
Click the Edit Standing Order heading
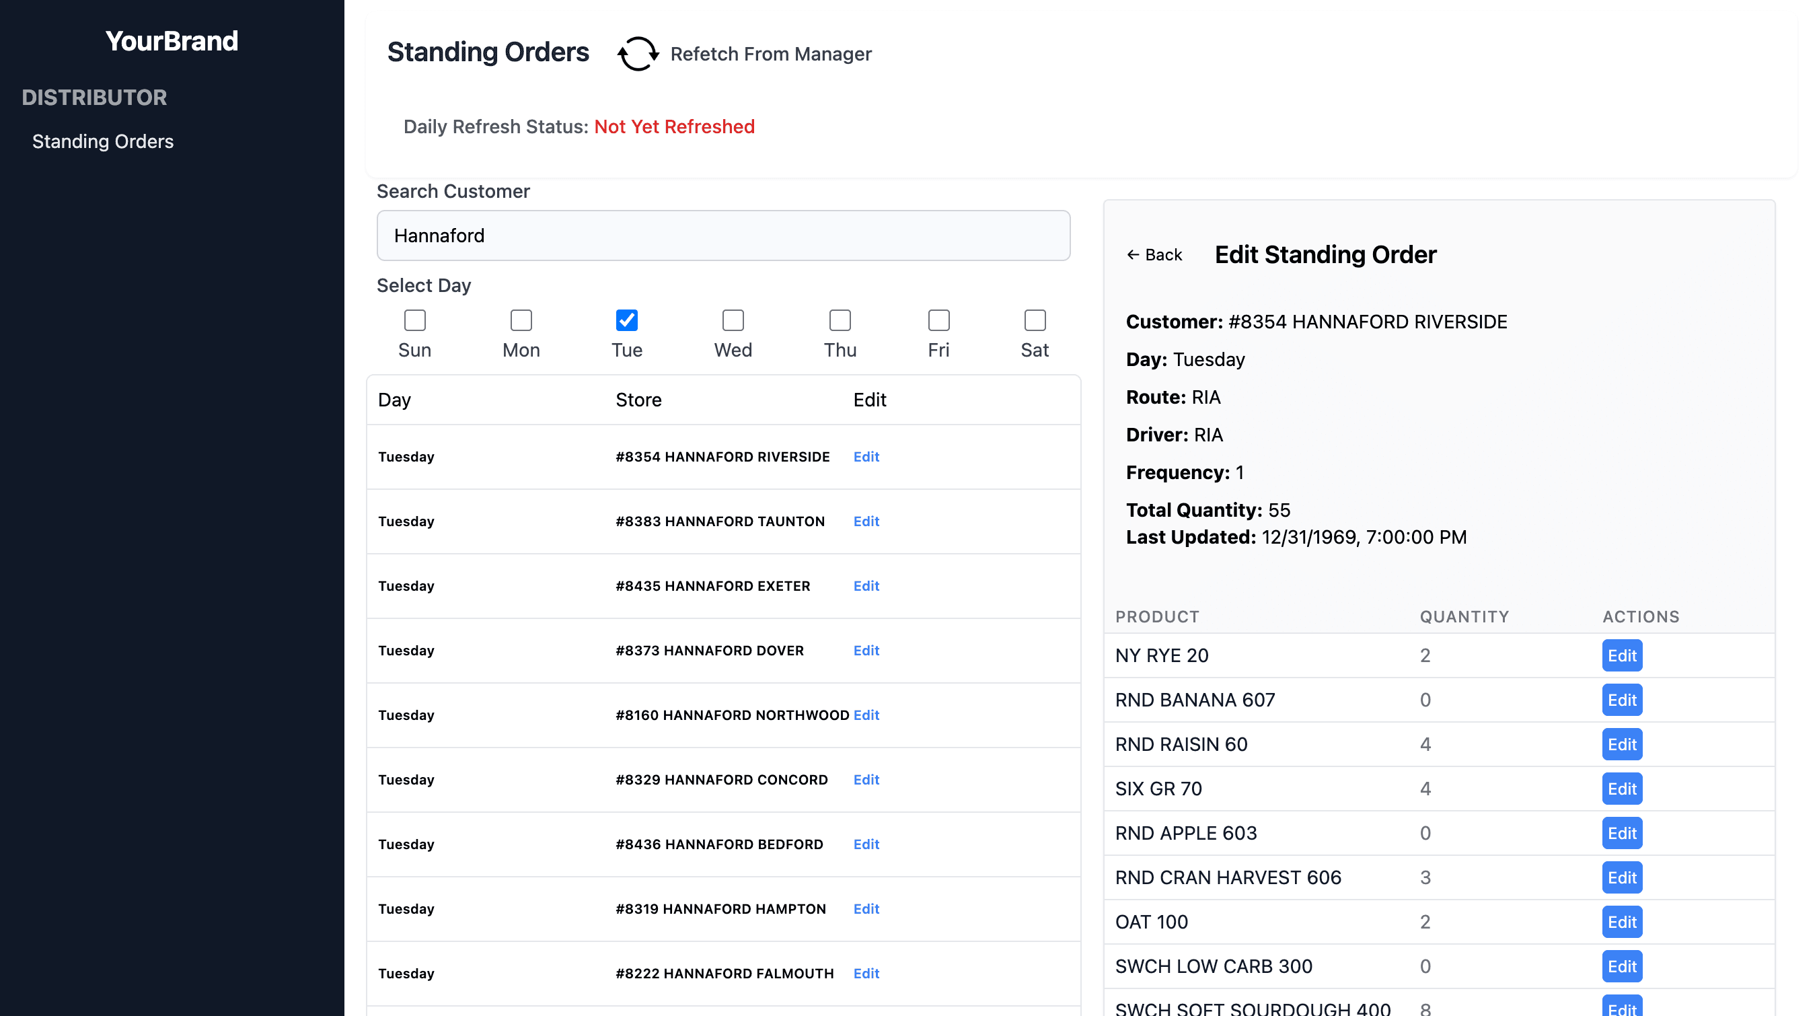coord(1325,255)
